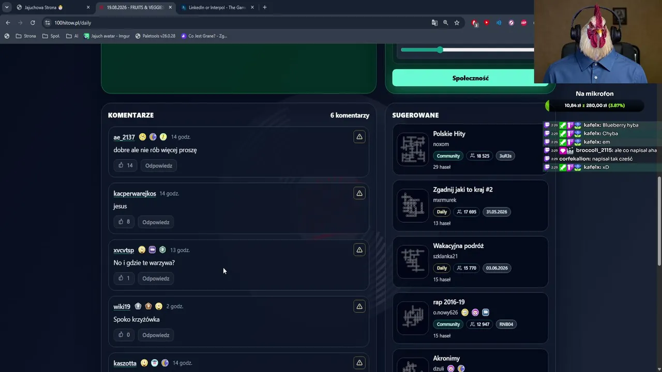Open the Strona bookmarks folder
662x372 pixels.
26,36
